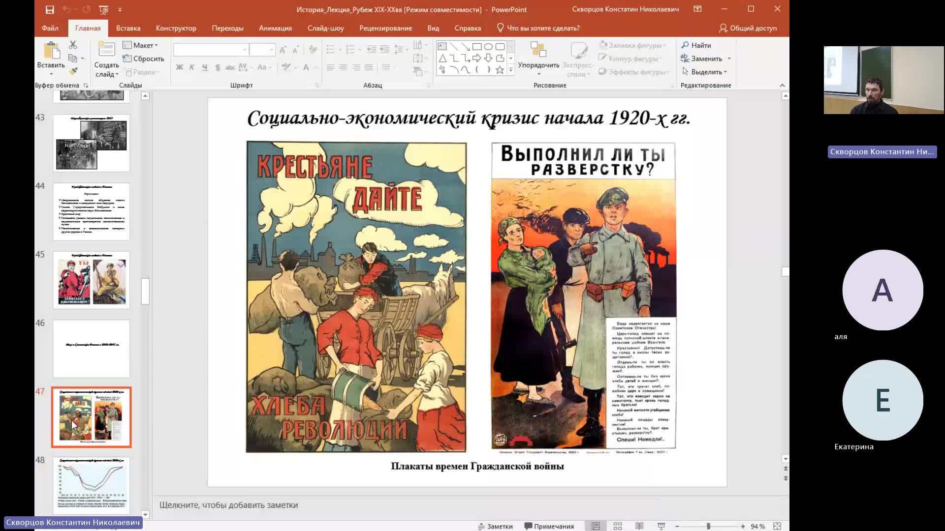Expand the Заменить dropdown arrow
Screen dimensions: 945x531
click(x=729, y=59)
